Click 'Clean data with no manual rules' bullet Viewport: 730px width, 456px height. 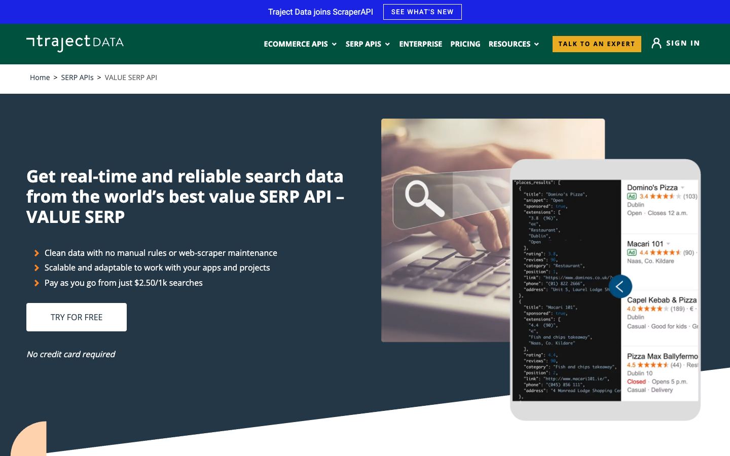pos(161,253)
